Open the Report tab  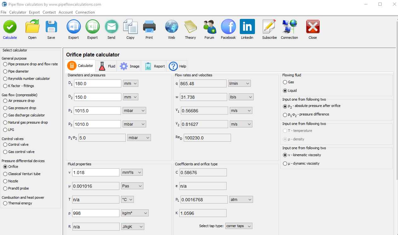point(154,66)
